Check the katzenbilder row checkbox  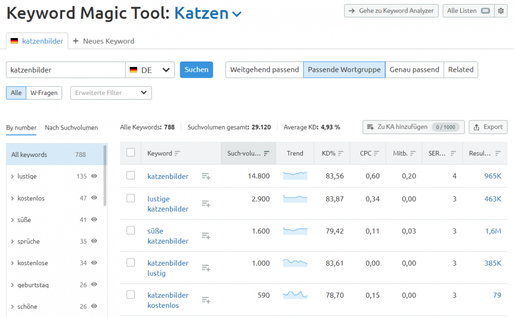(131, 175)
